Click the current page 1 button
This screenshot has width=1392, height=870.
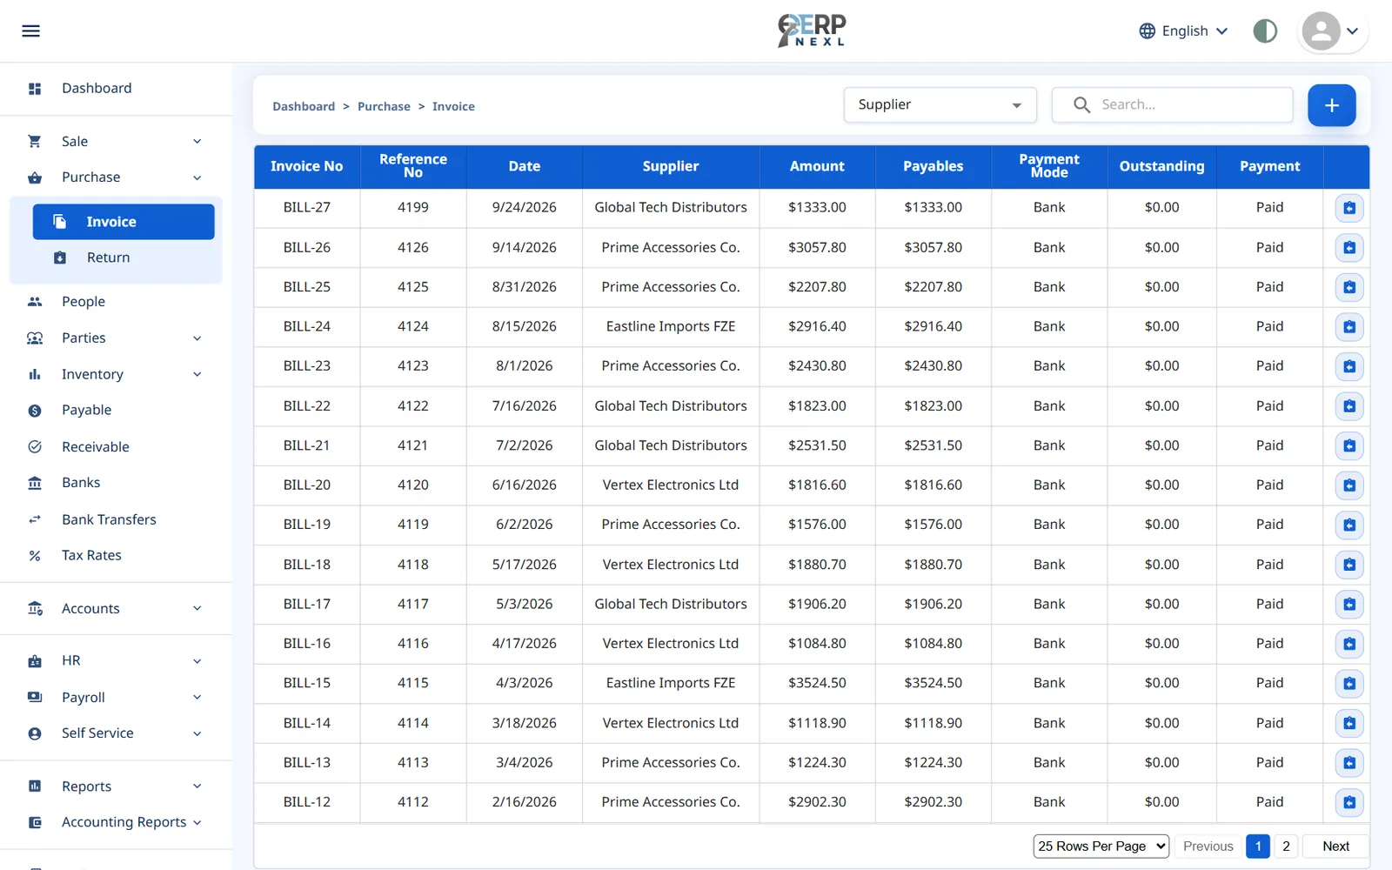1258,847
